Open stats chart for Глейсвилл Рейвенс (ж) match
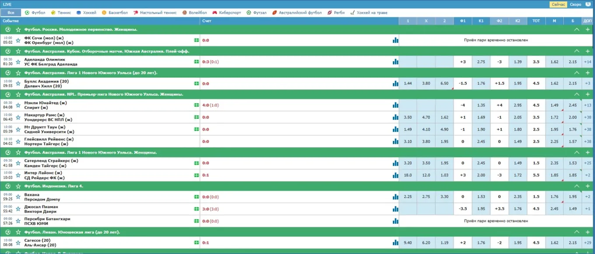 pos(395,142)
